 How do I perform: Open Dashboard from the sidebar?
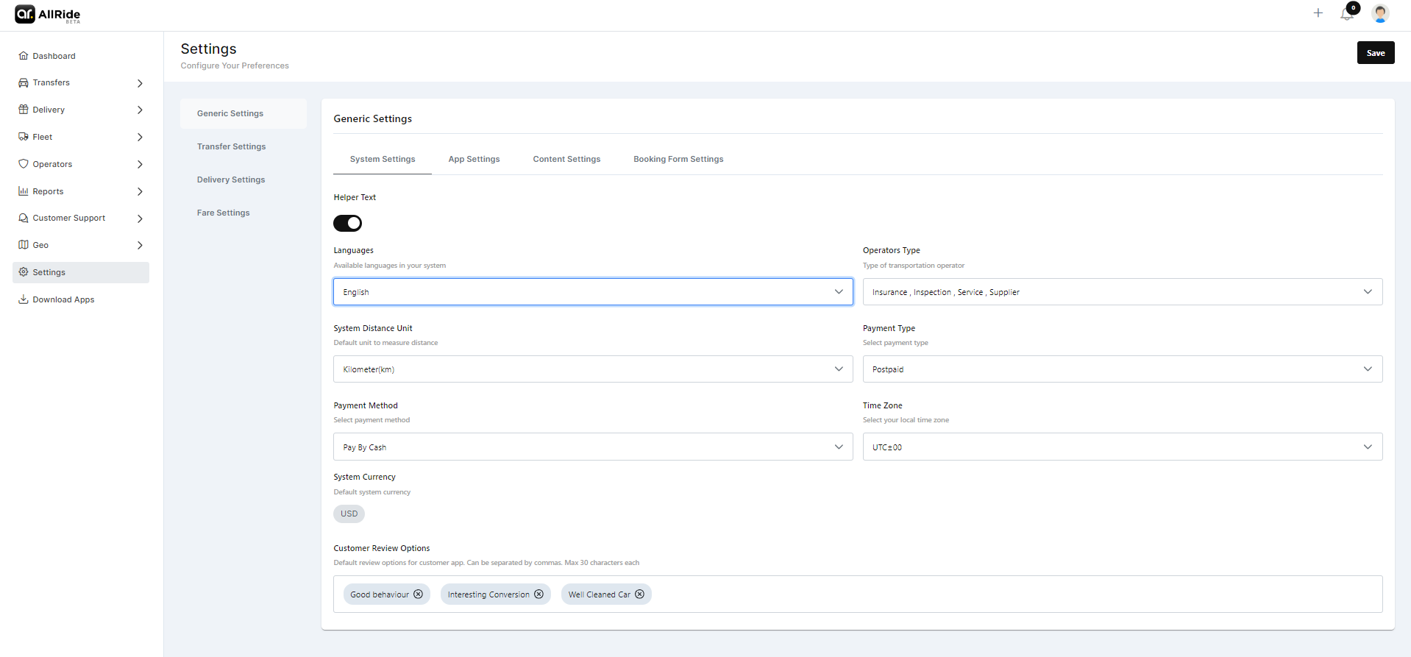pyautogui.click(x=54, y=56)
